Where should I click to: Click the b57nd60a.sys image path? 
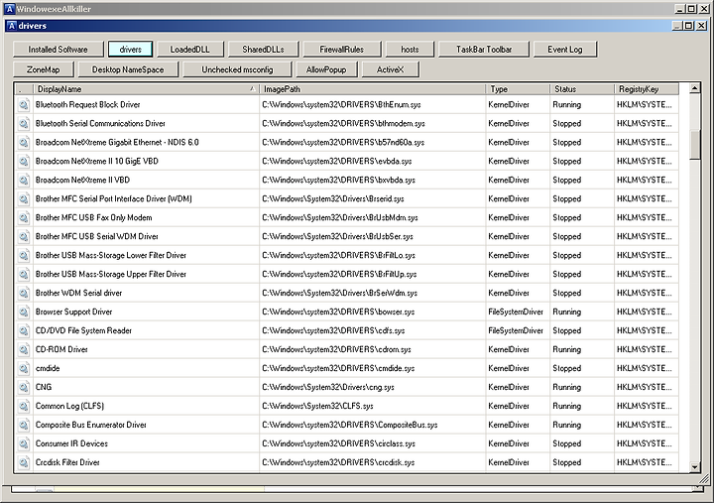pyautogui.click(x=343, y=142)
